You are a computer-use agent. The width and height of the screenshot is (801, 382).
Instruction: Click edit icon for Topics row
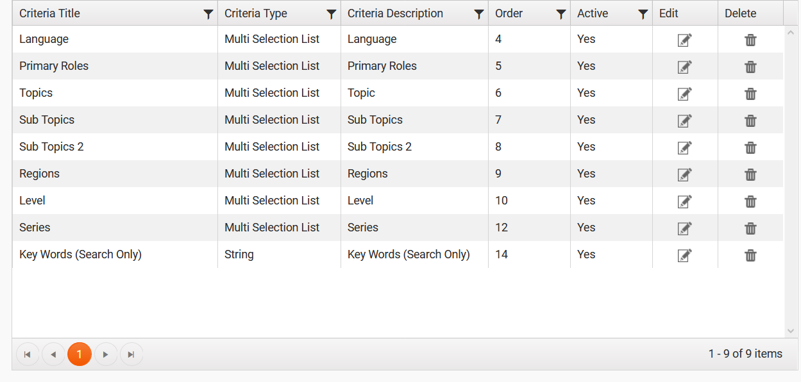point(685,94)
